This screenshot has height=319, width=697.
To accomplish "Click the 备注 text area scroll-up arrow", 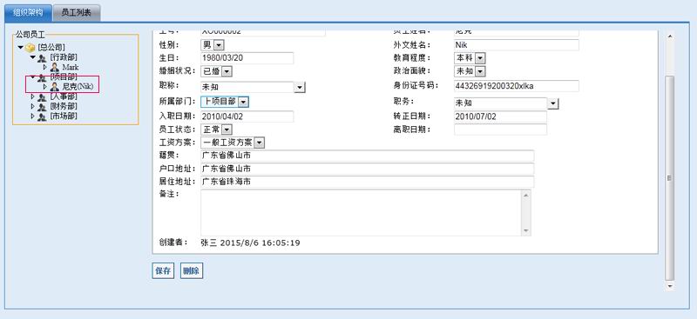I will [526, 195].
